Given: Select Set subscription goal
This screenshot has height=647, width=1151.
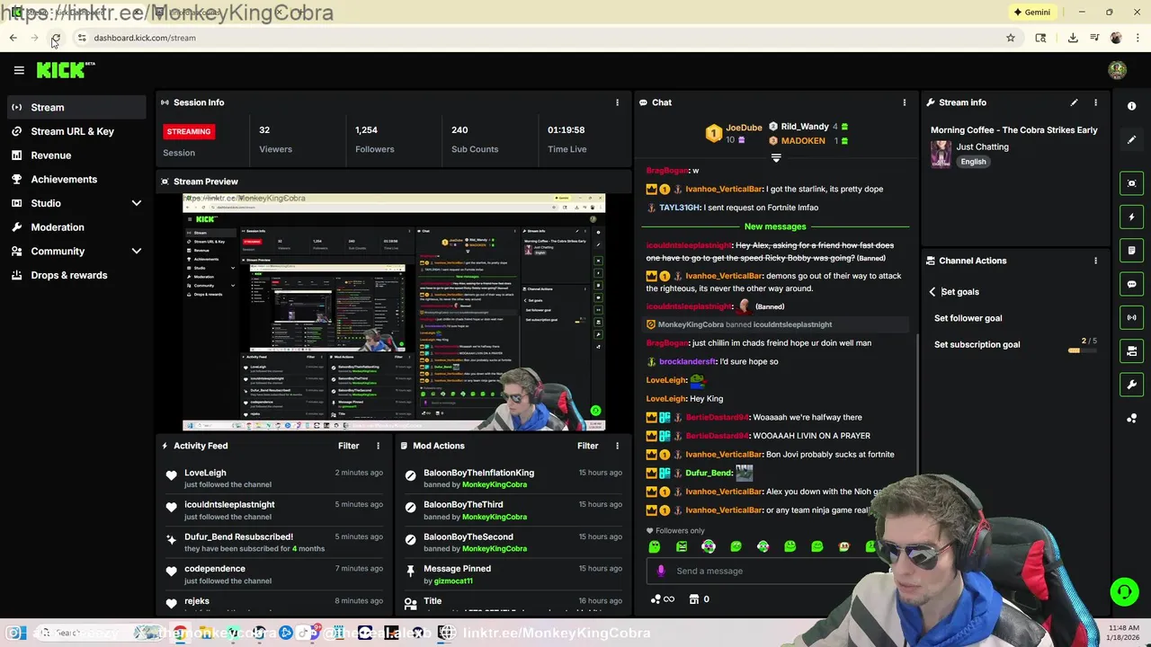Looking at the screenshot, I should pos(977,344).
